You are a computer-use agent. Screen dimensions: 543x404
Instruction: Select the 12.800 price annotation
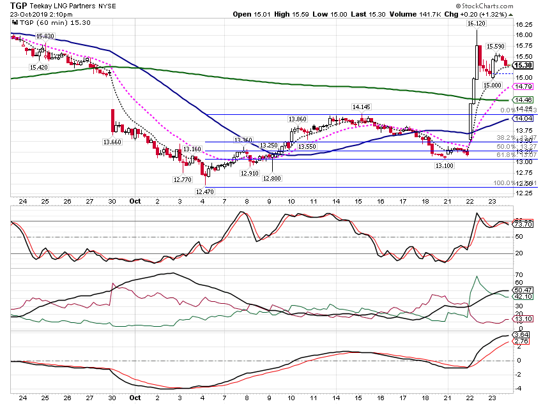point(272,179)
